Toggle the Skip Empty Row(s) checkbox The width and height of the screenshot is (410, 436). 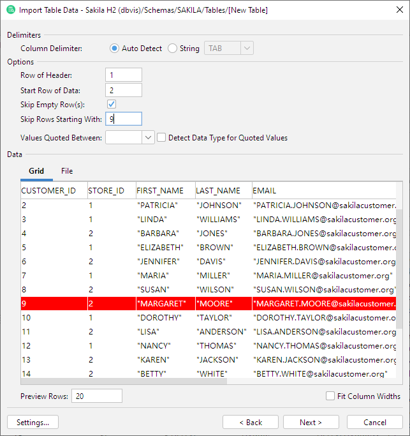(112, 104)
